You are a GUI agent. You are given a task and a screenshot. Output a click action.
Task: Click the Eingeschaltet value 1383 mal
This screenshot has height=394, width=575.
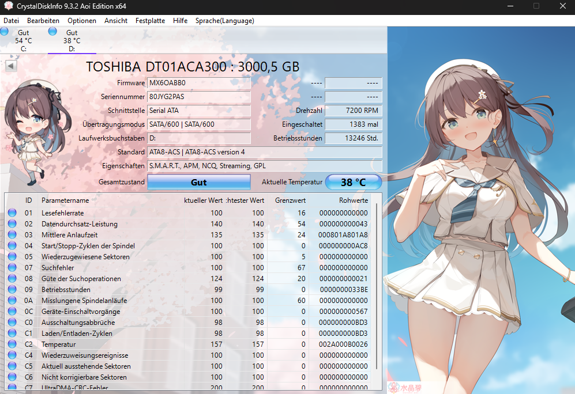(353, 124)
